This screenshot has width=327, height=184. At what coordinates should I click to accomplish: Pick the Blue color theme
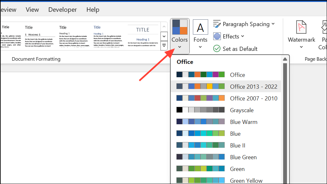pyautogui.click(x=226, y=133)
